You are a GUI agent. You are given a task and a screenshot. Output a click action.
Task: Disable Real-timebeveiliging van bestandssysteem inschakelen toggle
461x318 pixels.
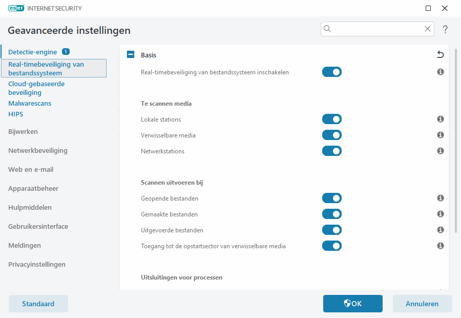(x=331, y=72)
